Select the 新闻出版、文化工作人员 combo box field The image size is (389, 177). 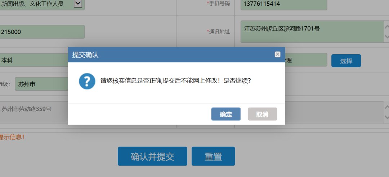tap(42, 4)
